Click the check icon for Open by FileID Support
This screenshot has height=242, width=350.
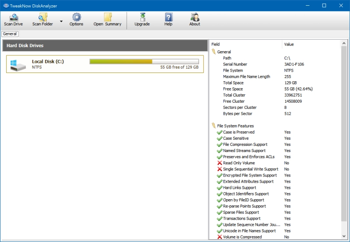[220, 200]
